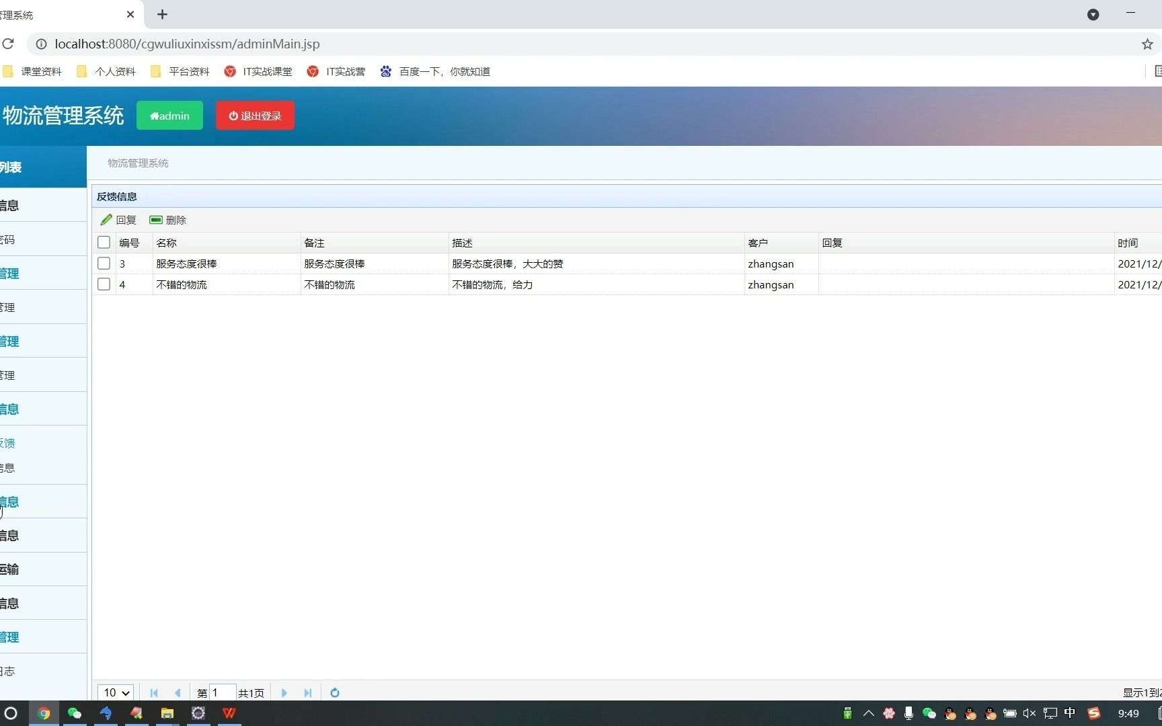The image size is (1162, 726).
Task: Open site information icon beside localhost URL
Action: point(41,44)
